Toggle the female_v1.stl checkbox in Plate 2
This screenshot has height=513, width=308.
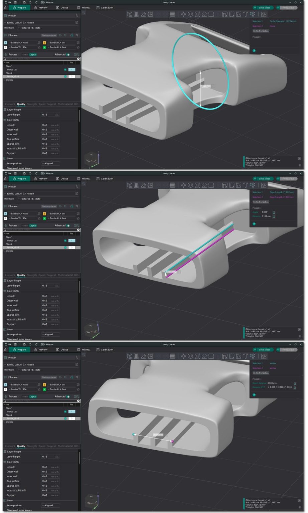pos(65,76)
